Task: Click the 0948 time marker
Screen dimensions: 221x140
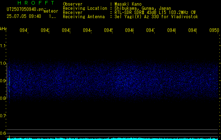Action: 171,30
